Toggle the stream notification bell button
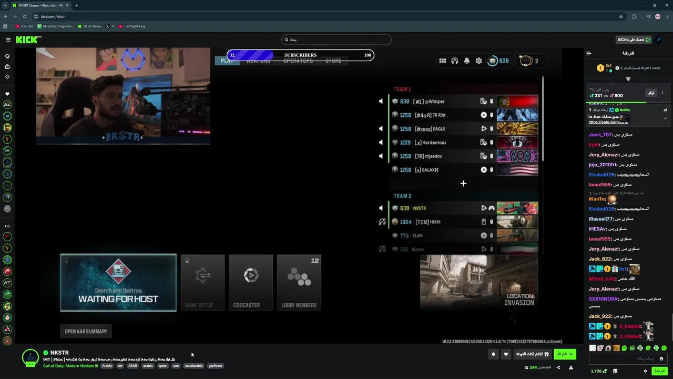This screenshot has width=673, height=379. (493, 354)
